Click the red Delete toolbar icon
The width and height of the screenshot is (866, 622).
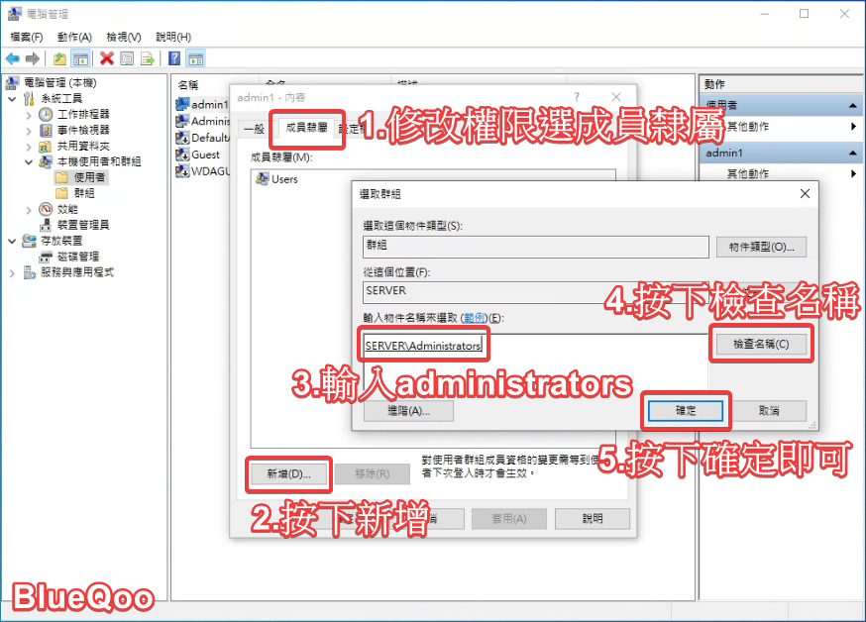[106, 58]
